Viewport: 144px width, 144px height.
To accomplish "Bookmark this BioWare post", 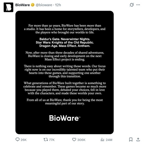I will coord(131,139).
